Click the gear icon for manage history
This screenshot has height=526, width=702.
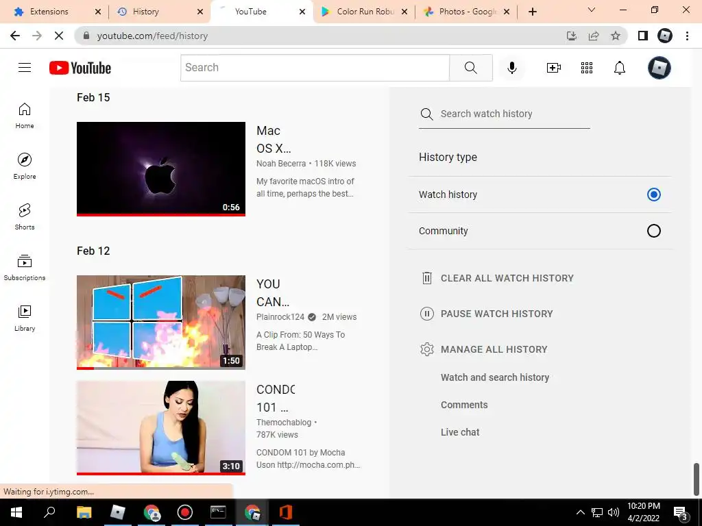click(x=427, y=349)
